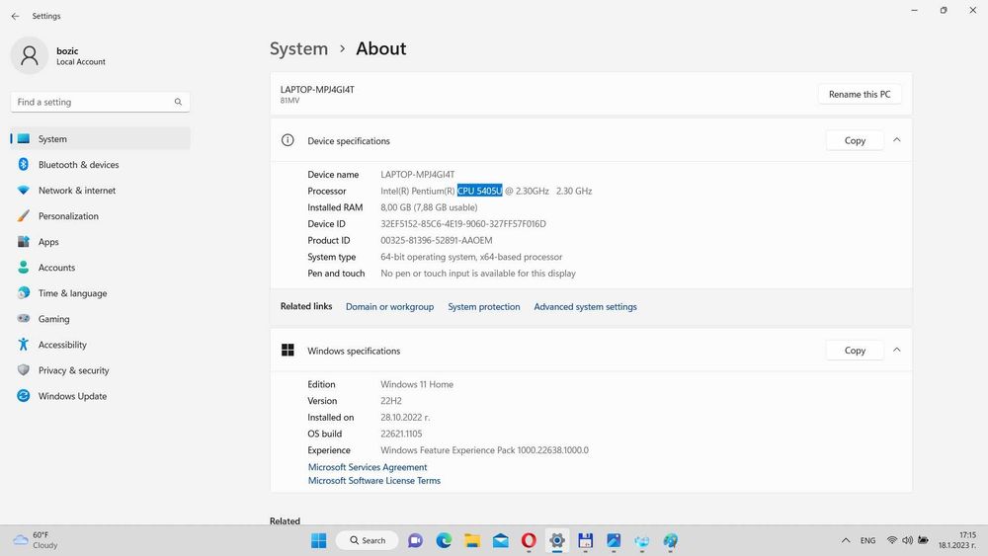Click the OS build value 22621.1105
The image size is (988, 556).
401,434
